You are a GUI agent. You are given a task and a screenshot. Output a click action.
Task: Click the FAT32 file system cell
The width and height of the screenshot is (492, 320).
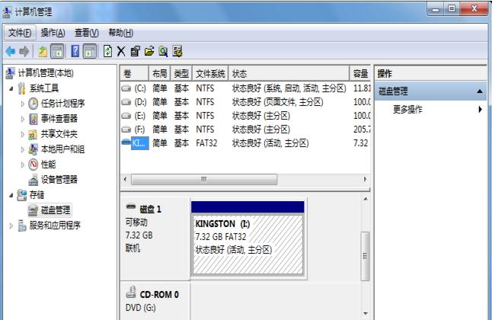pyautogui.click(x=206, y=143)
